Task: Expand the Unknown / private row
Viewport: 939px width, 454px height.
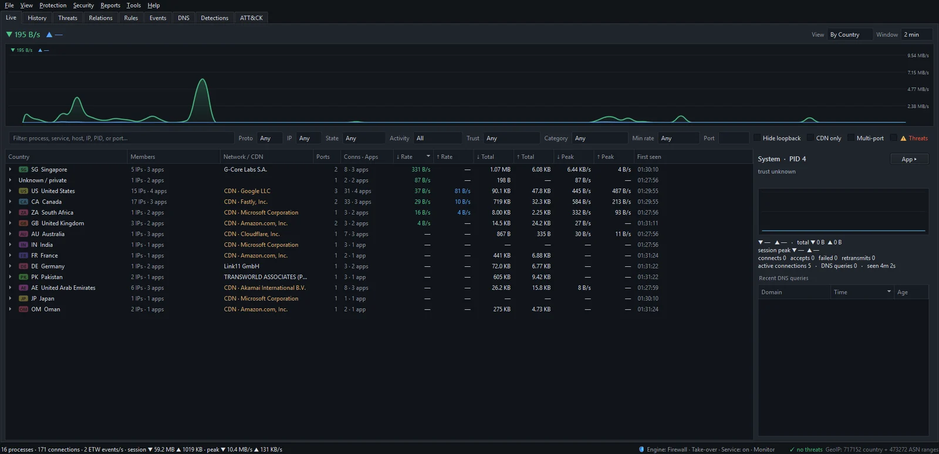Action: [x=10, y=180]
